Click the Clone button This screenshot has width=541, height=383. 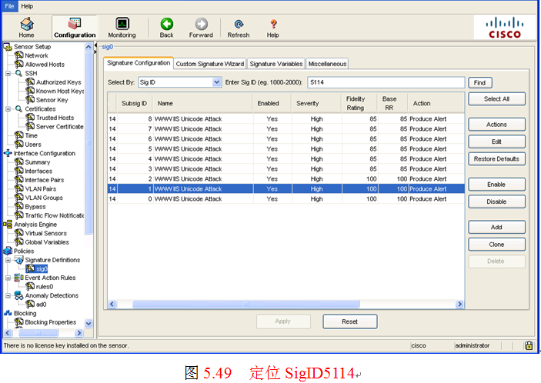496,245
